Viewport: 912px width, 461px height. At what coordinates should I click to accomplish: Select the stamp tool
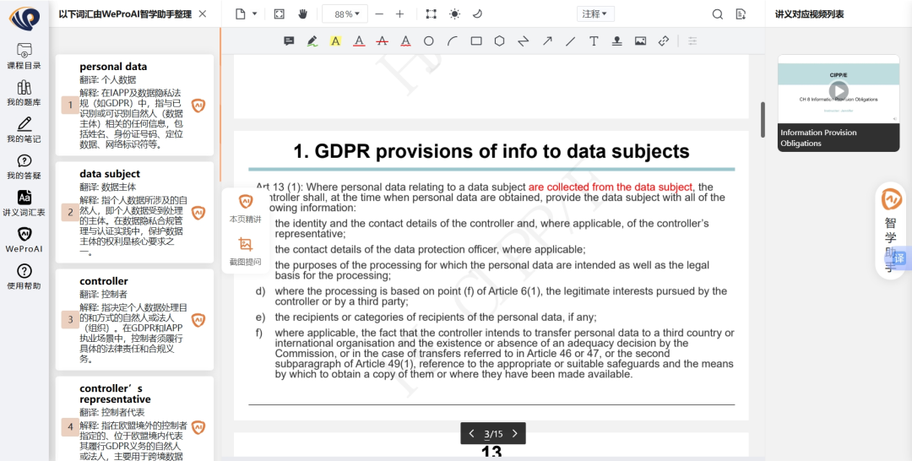(617, 41)
